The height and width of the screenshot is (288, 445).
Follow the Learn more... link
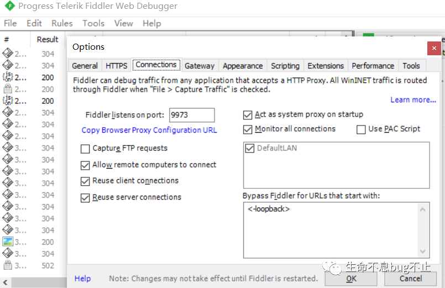(413, 100)
